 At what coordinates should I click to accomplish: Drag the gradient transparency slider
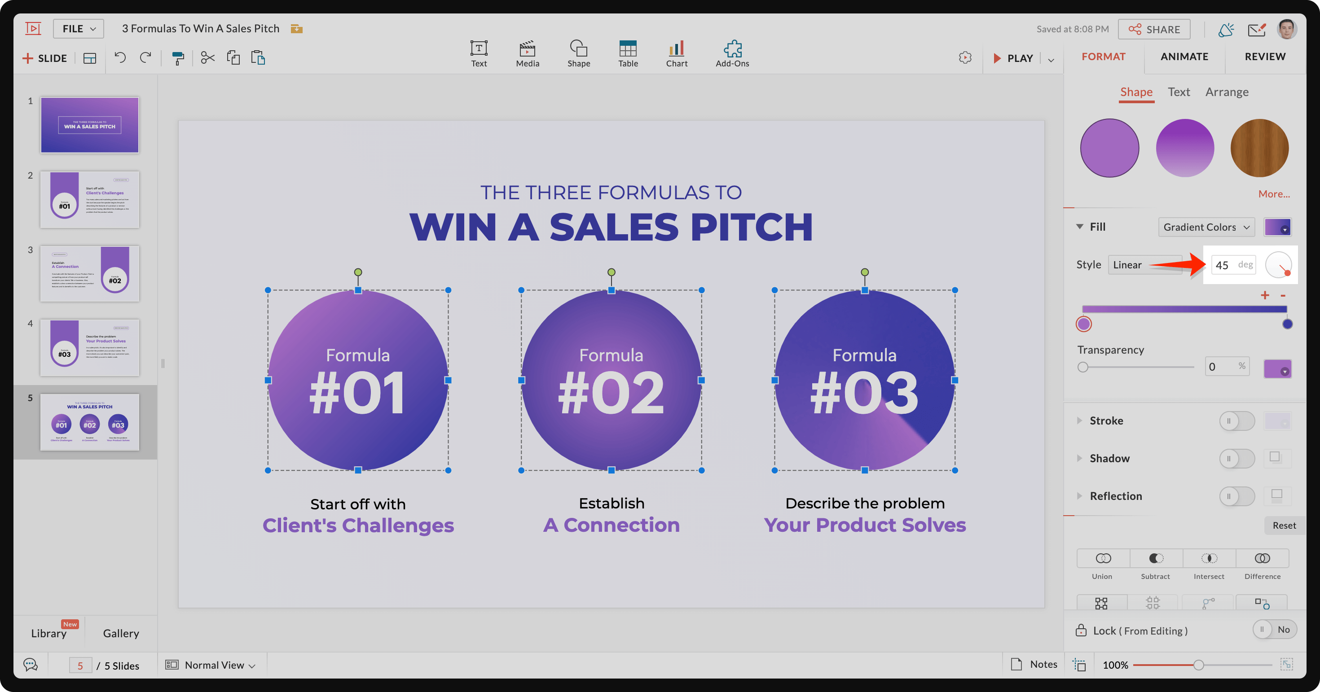click(1083, 367)
